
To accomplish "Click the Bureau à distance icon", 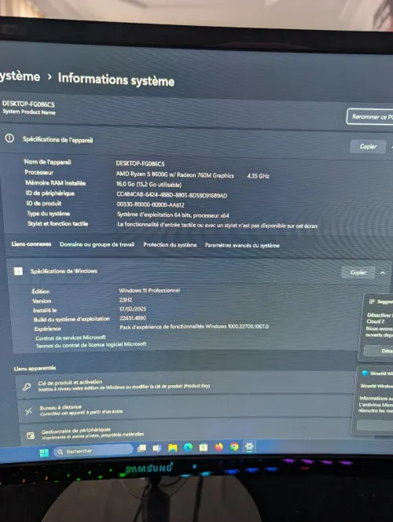I will pos(29,411).
